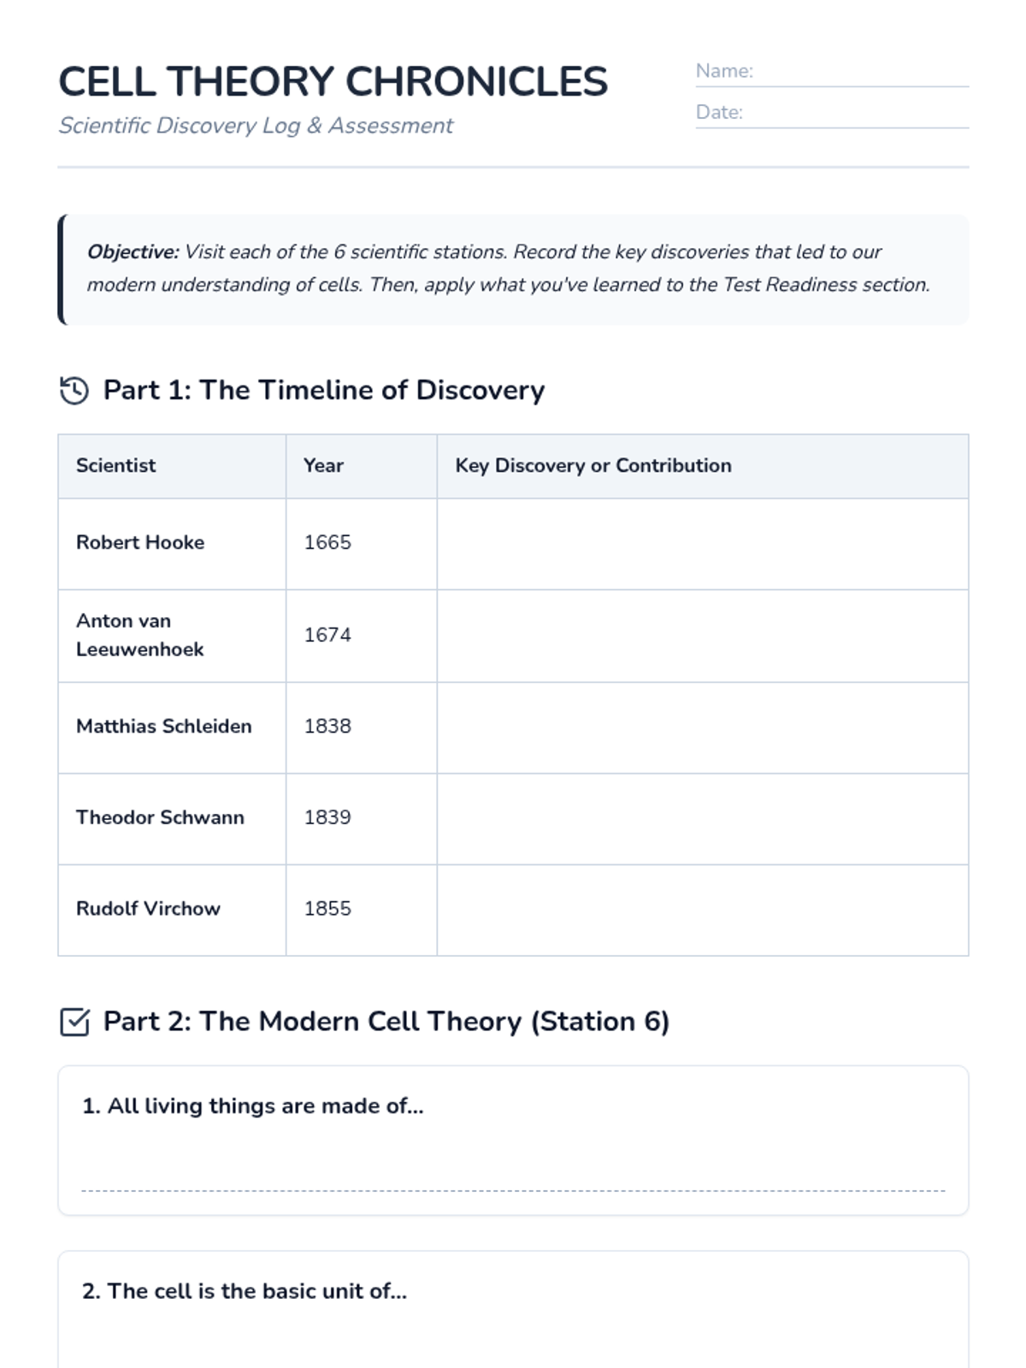Viewport: 1026px width, 1368px height.
Task: Click the Year column header
Action: point(362,466)
